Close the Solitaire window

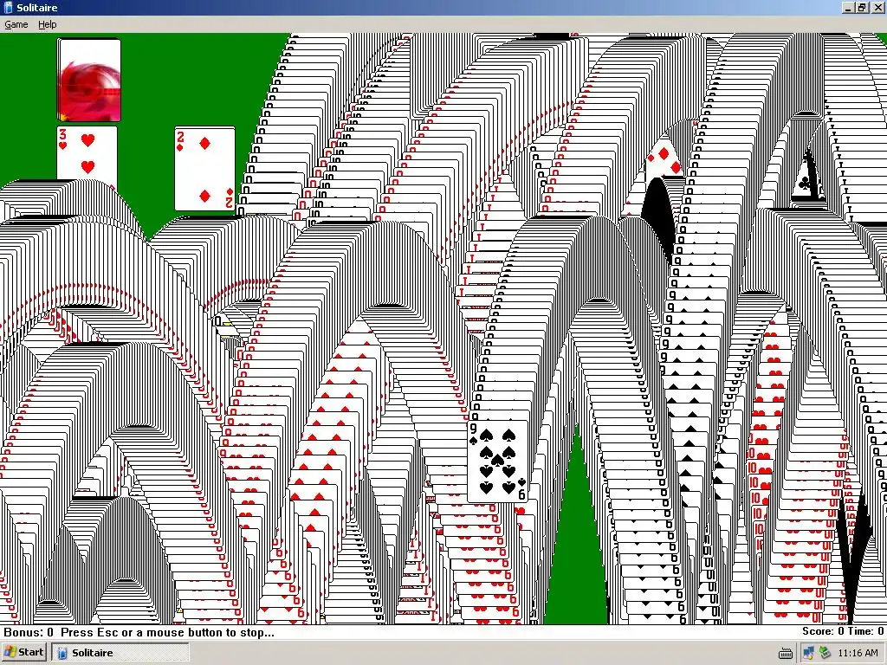tap(877, 7)
